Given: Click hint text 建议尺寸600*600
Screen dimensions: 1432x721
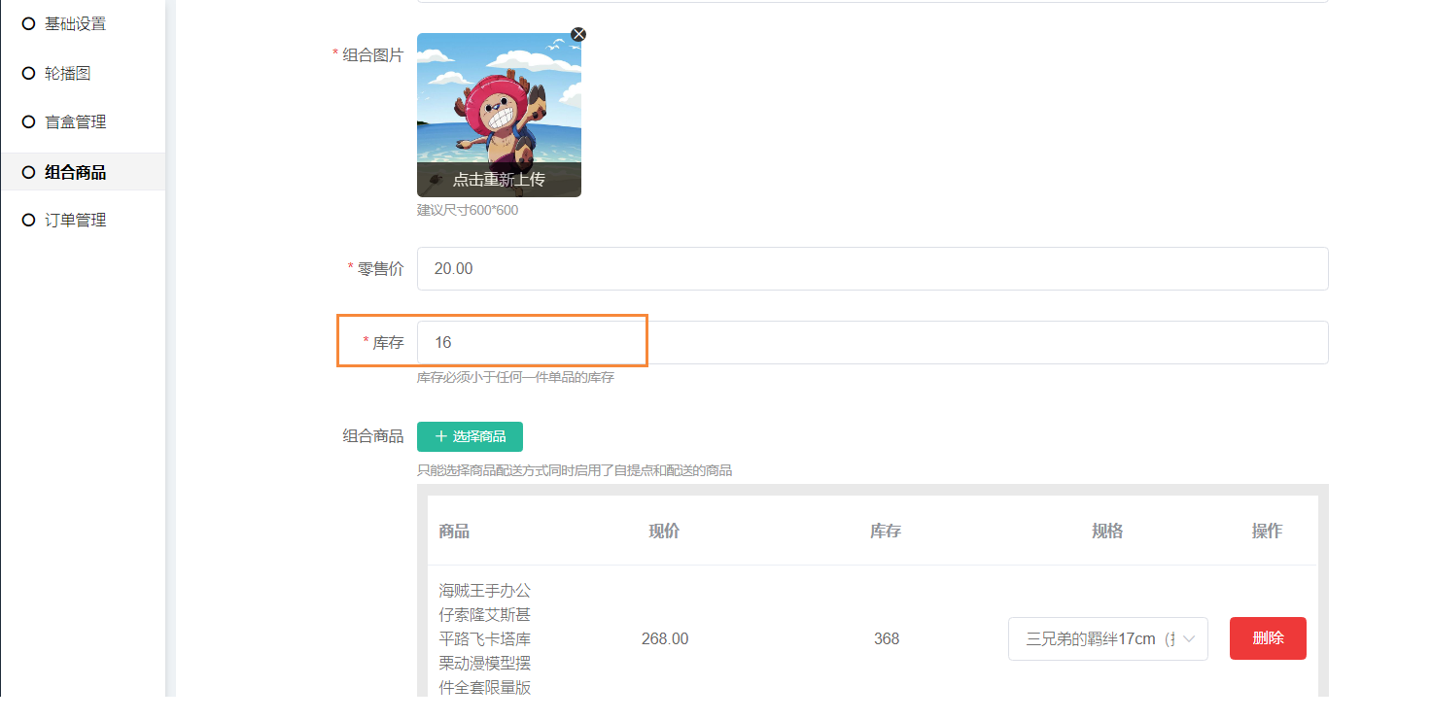Looking at the screenshot, I should point(468,210).
